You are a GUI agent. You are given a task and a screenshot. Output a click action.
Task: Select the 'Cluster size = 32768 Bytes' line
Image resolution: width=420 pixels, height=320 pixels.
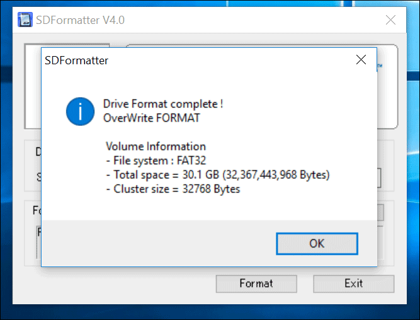tap(173, 189)
